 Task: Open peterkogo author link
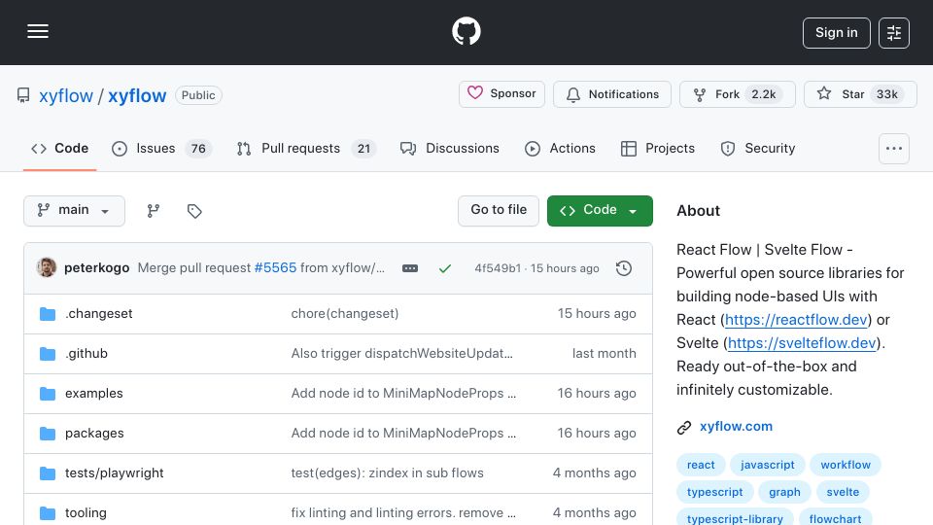pos(97,268)
